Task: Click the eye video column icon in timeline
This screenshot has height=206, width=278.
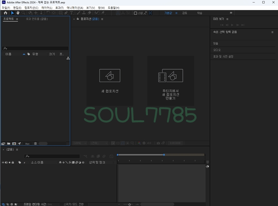Action: click(x=3, y=162)
